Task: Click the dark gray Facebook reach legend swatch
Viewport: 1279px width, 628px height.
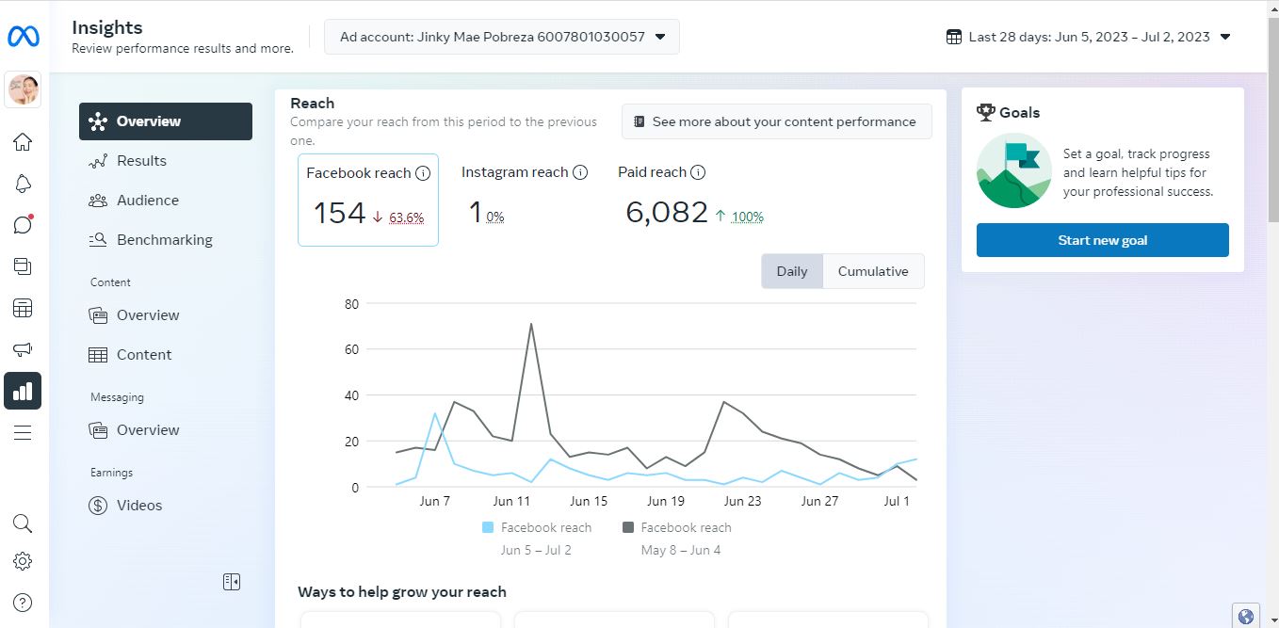Action: pos(628,528)
